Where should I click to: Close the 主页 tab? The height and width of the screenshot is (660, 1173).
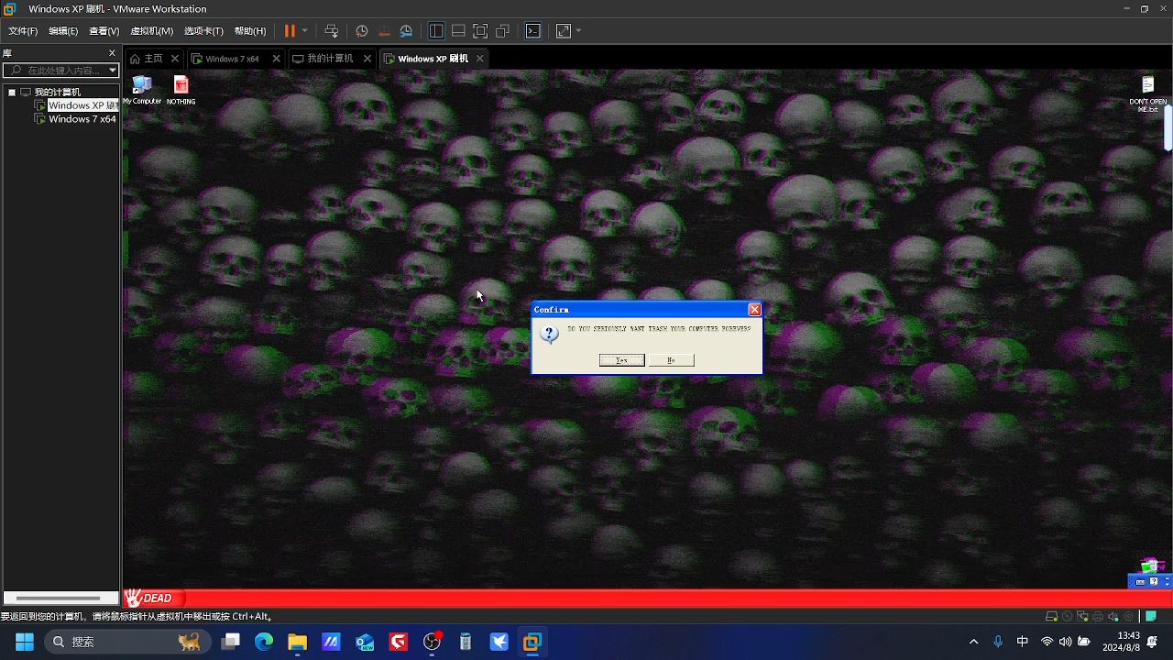point(175,59)
